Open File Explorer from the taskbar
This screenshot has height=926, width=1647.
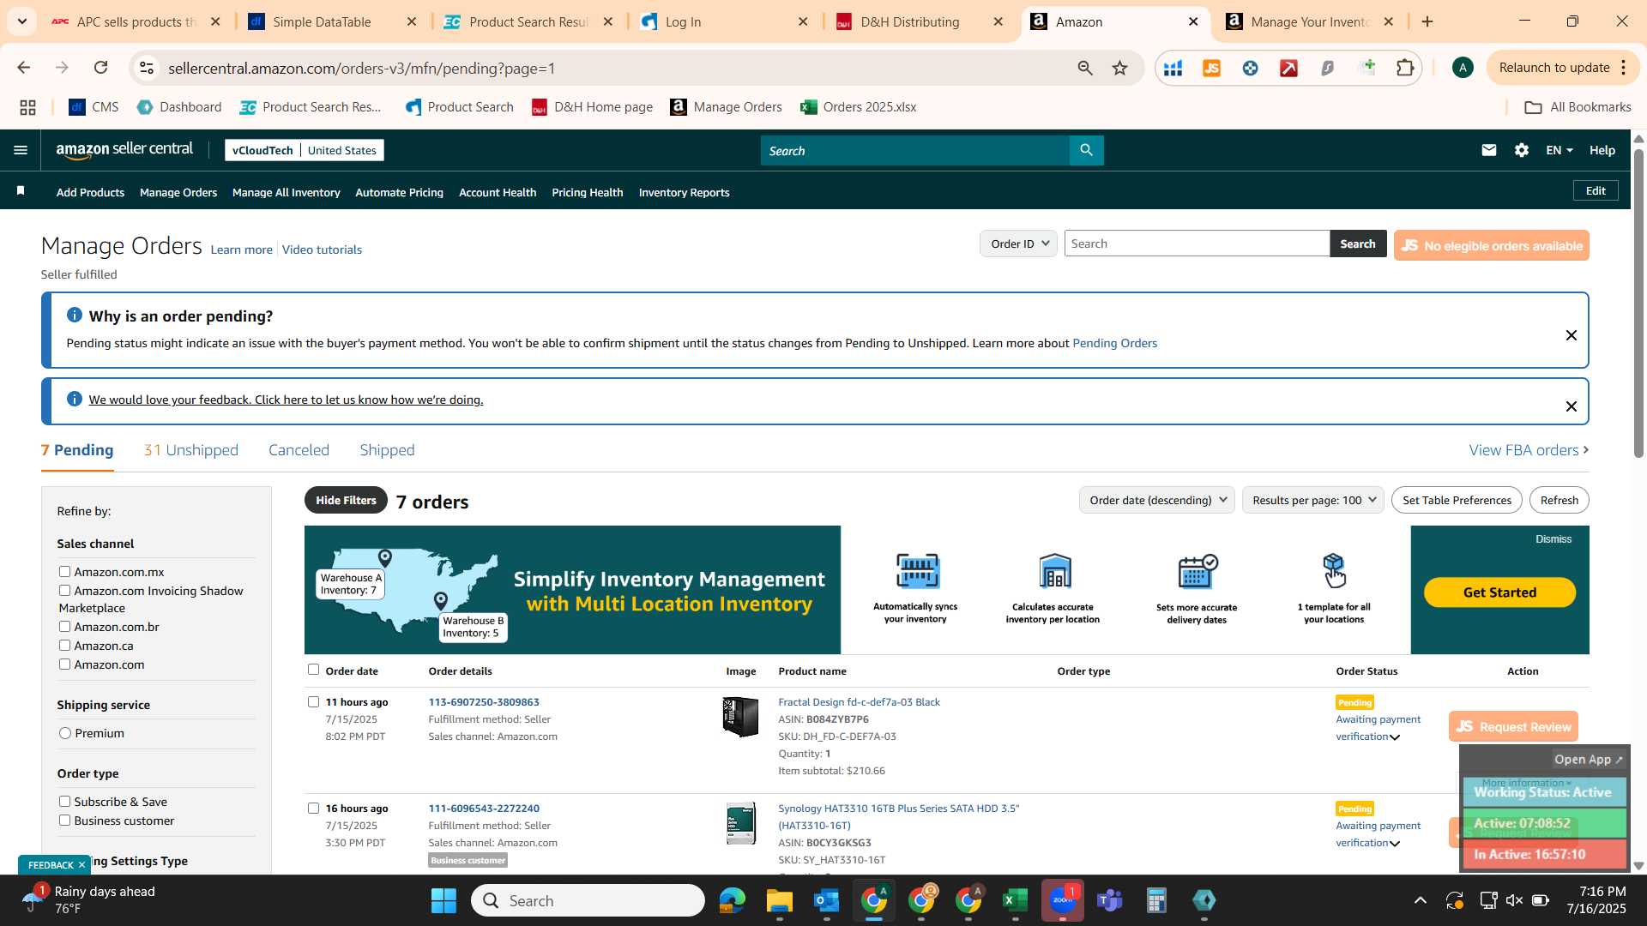pos(779,900)
